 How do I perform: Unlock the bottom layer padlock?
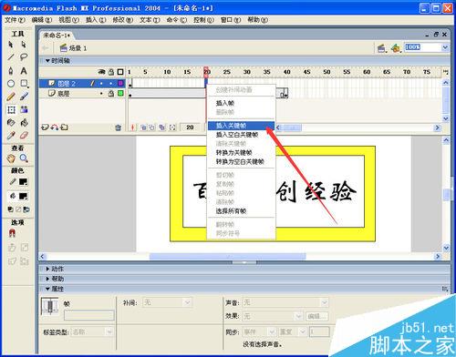click(111, 94)
